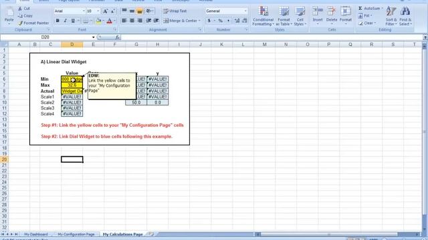Open the Format cells menu
The height and width of the screenshot is (240, 428).
click(346, 16)
